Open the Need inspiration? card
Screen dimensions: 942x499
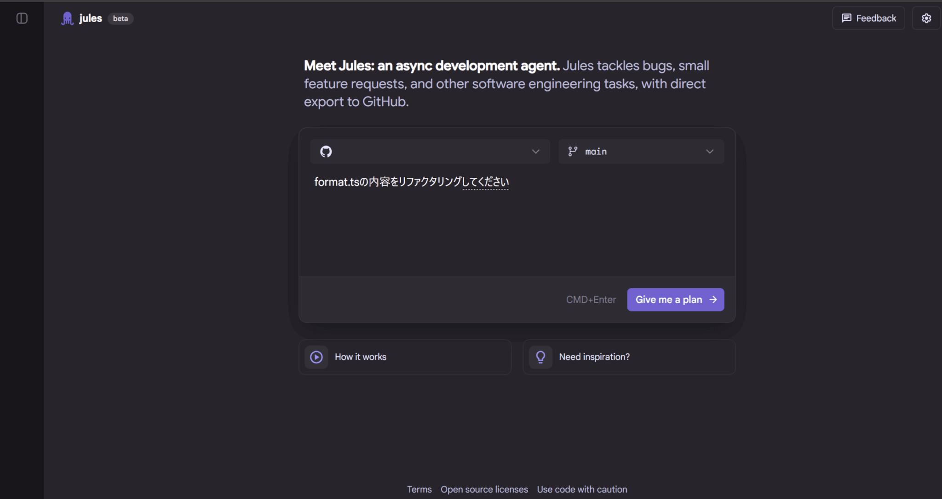click(x=629, y=357)
